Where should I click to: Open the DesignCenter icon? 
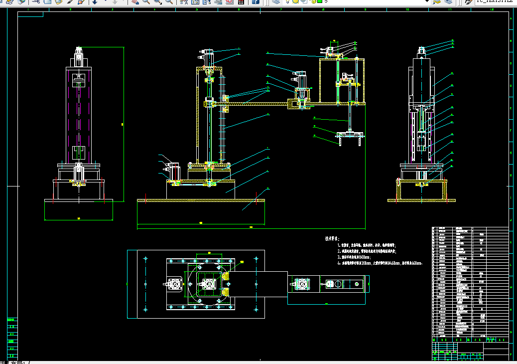click(x=195, y=1)
